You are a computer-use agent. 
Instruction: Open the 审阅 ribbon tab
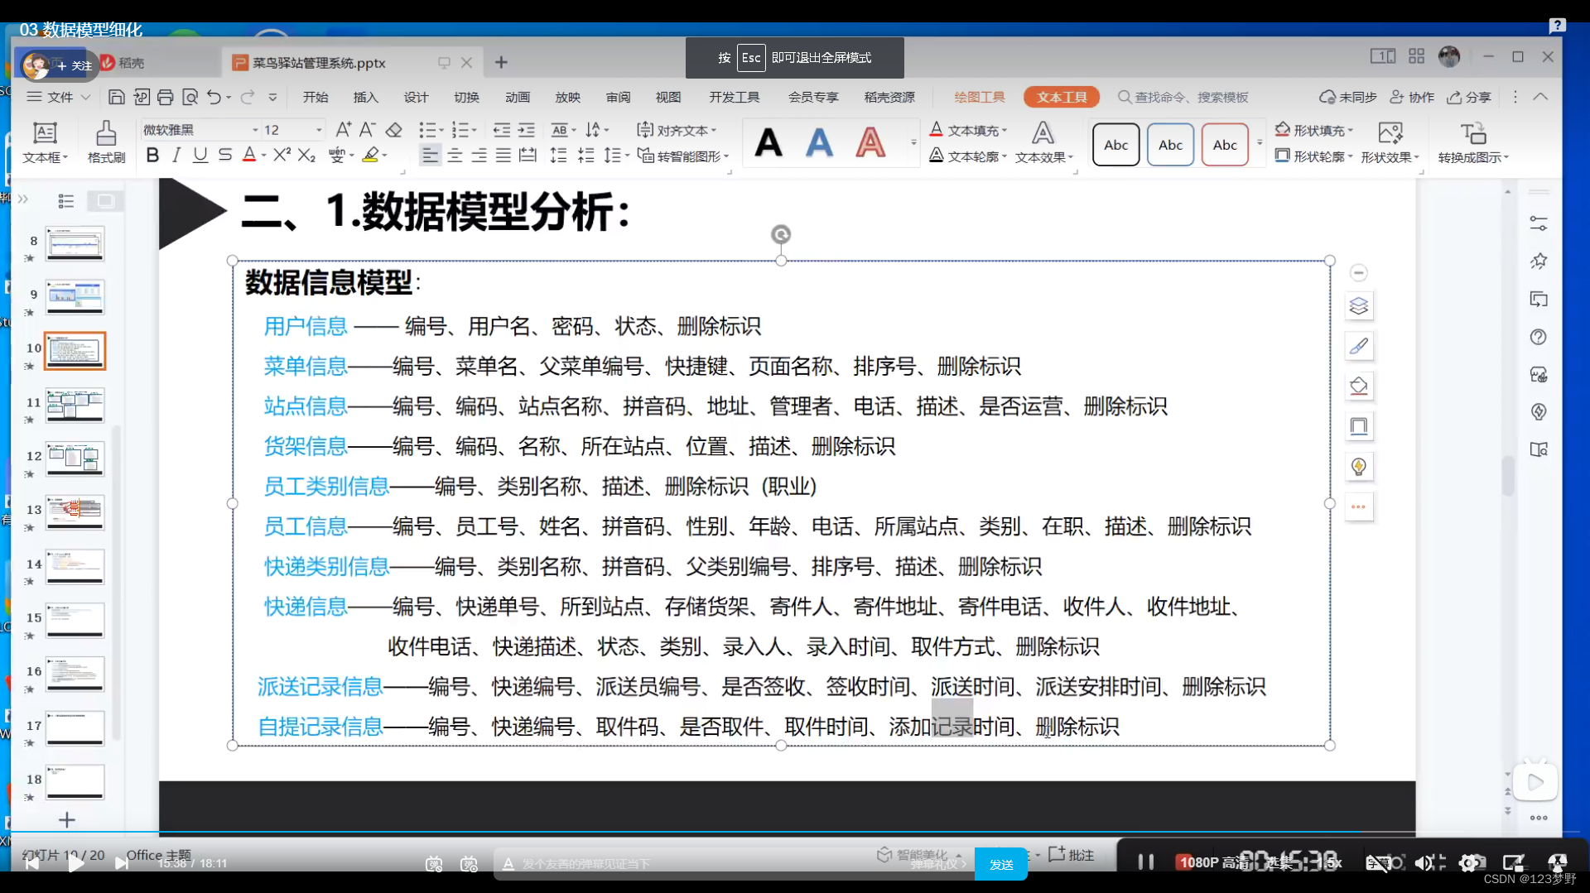pyautogui.click(x=618, y=97)
